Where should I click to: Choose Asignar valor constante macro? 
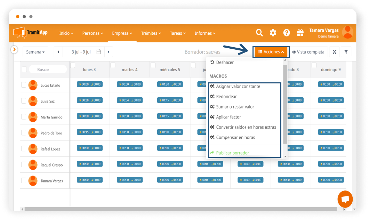pos(238,86)
